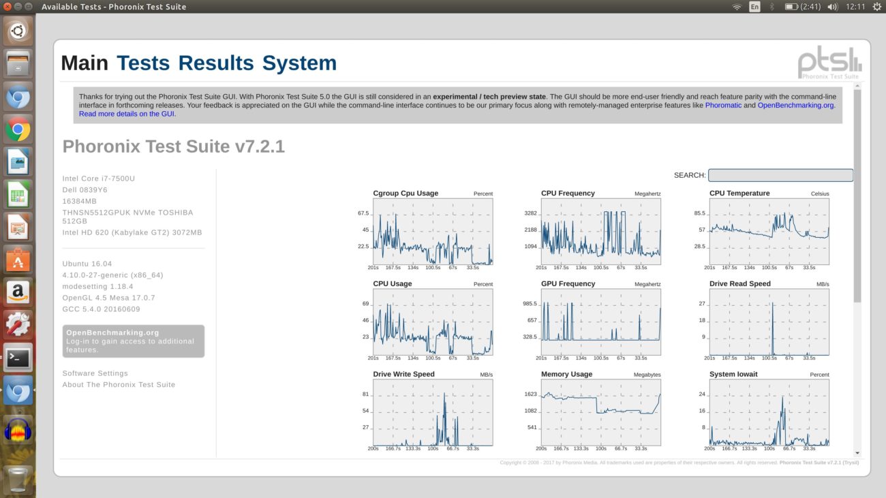Click the scrollbar down arrow

857,453
